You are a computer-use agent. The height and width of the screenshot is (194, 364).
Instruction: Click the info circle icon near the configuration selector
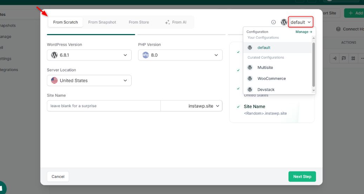coord(273,22)
